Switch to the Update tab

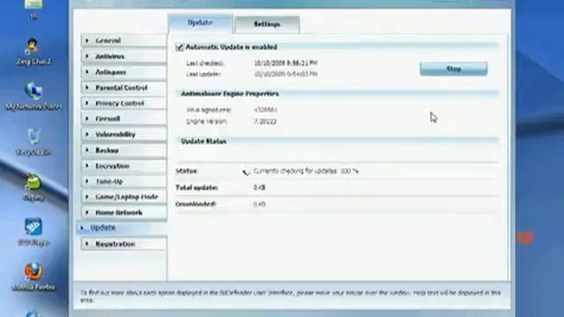[200, 24]
